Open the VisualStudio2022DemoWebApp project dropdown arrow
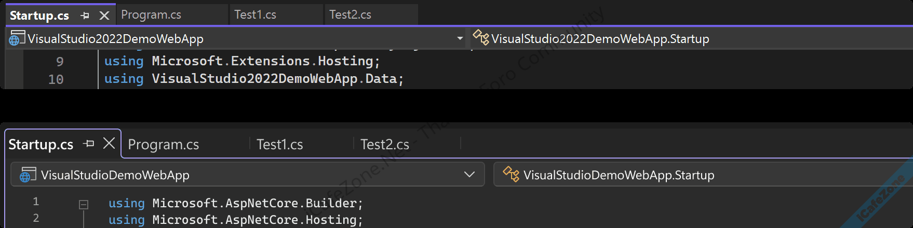The width and height of the screenshot is (913, 228). (460, 38)
